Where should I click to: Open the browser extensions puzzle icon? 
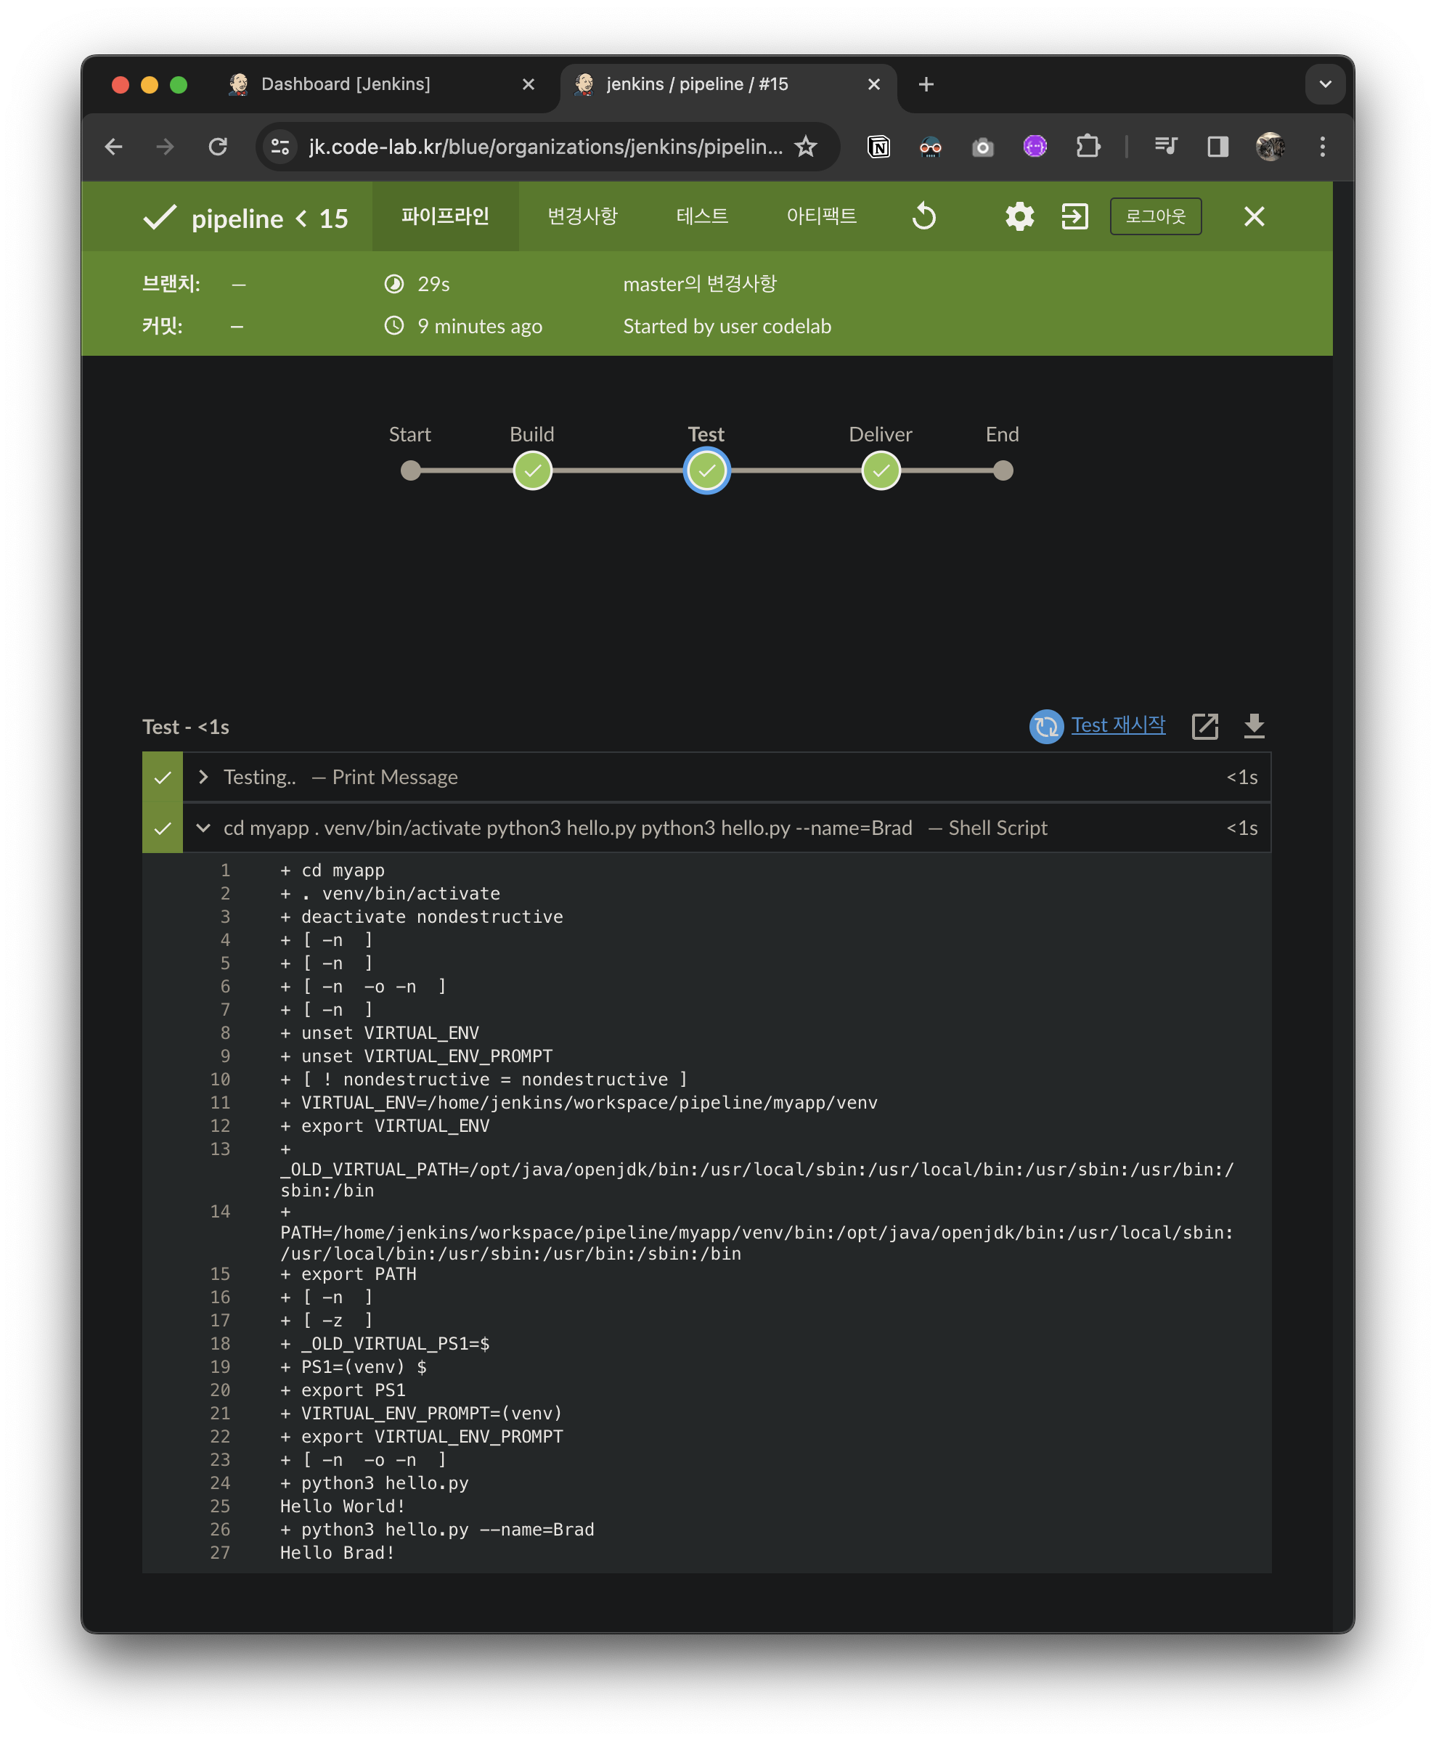1088,147
